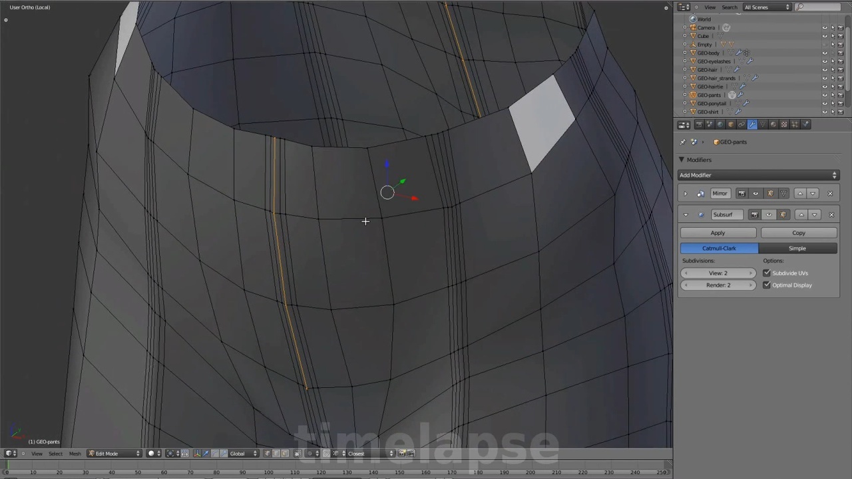Pin the properties context with the pin icon
This screenshot has height=479, width=852.
[683, 142]
